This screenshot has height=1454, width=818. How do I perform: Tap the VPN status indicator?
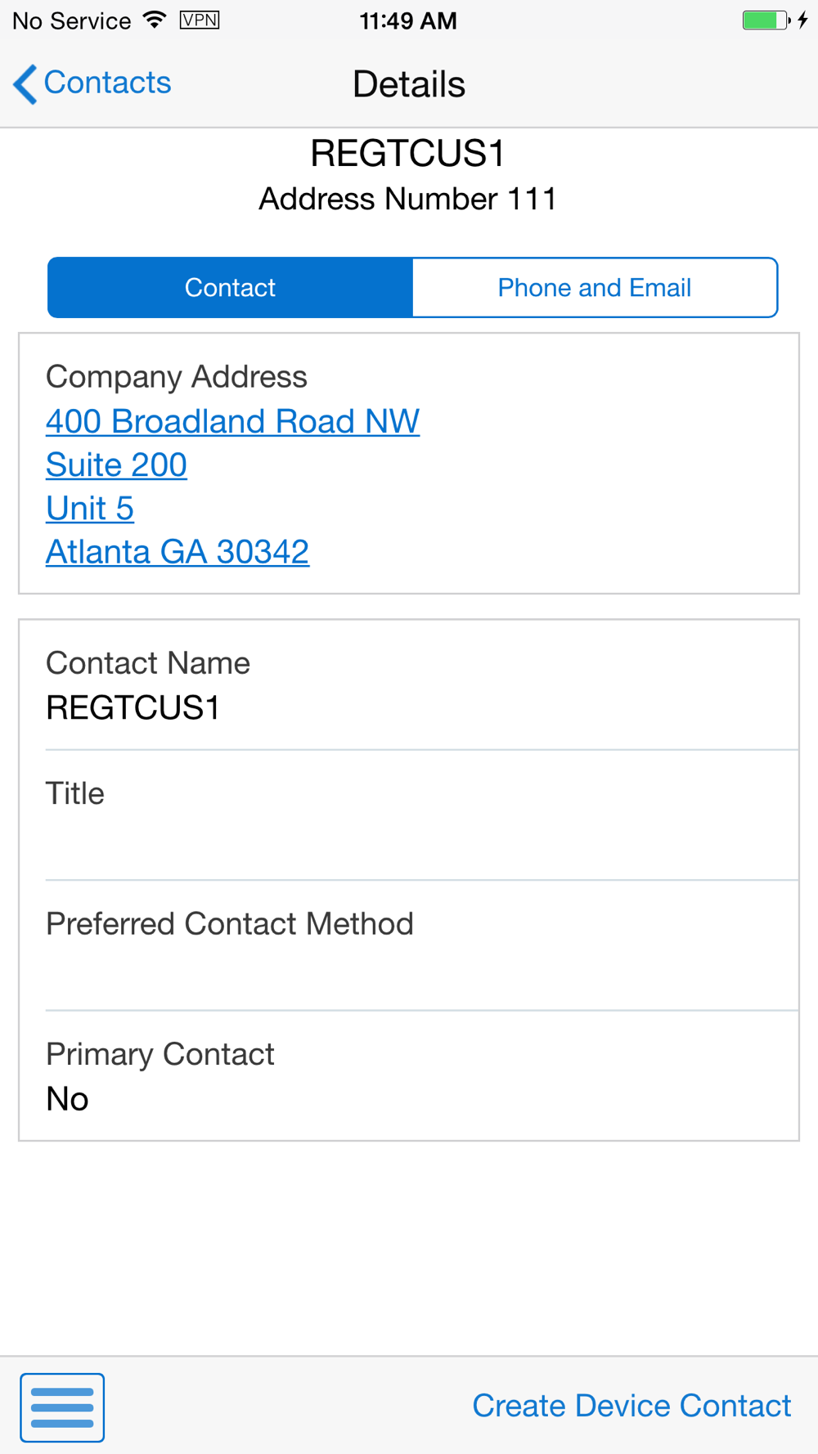tap(200, 20)
